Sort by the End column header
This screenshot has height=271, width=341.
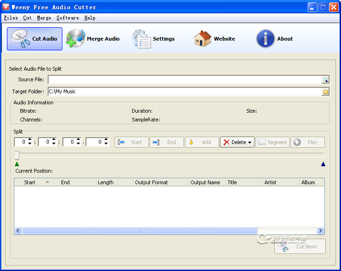(x=78, y=182)
